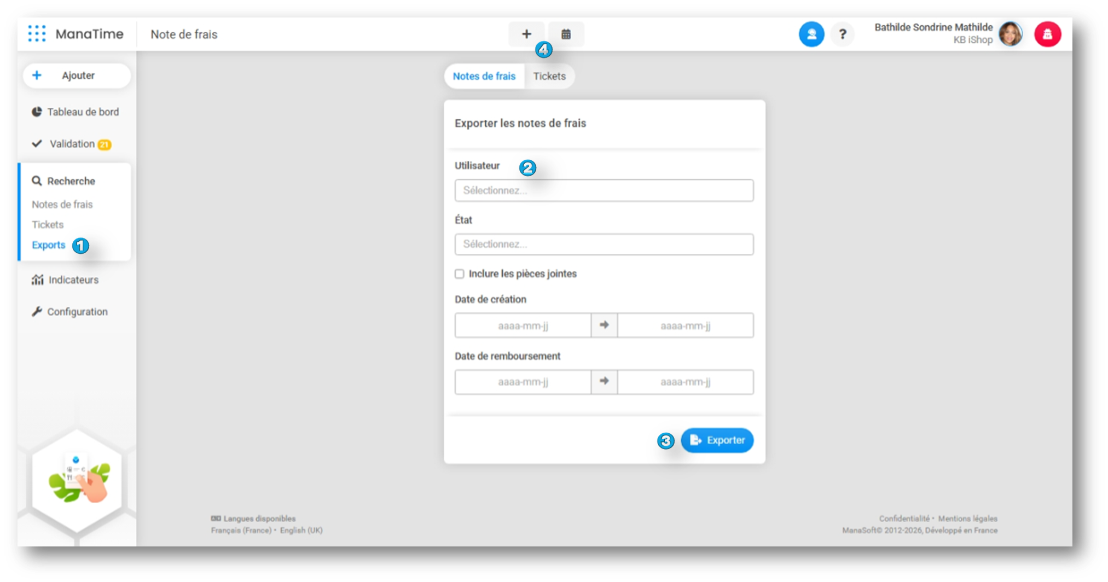
Task: Click the blue user profile icon
Action: tap(811, 34)
